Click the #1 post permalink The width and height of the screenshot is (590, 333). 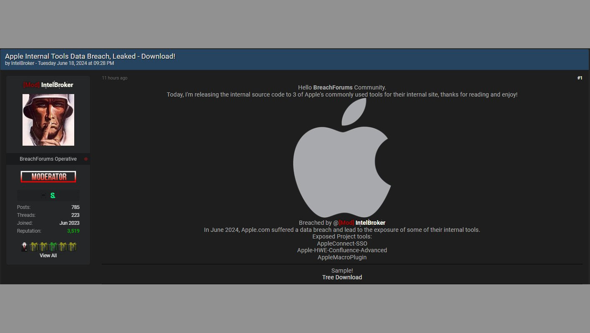[x=580, y=78]
